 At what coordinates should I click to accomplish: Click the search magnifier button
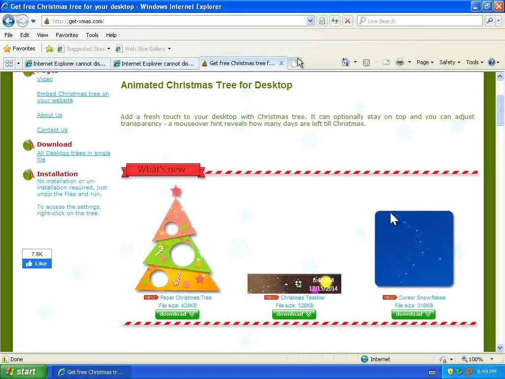(490, 21)
